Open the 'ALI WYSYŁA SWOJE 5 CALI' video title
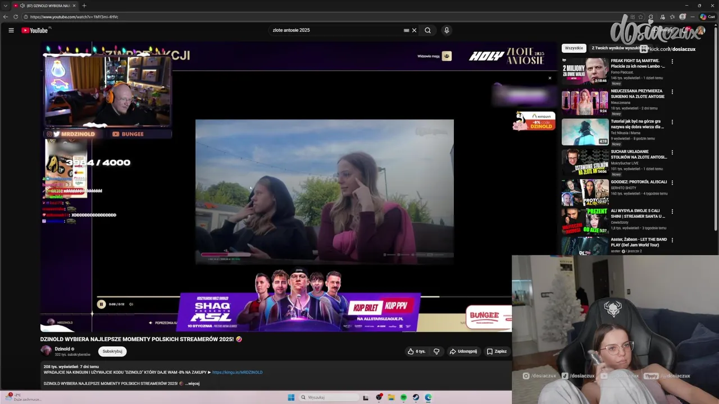 pyautogui.click(x=638, y=213)
